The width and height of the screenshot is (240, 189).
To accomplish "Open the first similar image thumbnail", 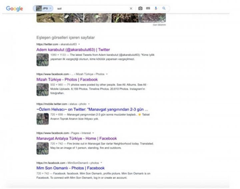I will (x=50, y=18).
